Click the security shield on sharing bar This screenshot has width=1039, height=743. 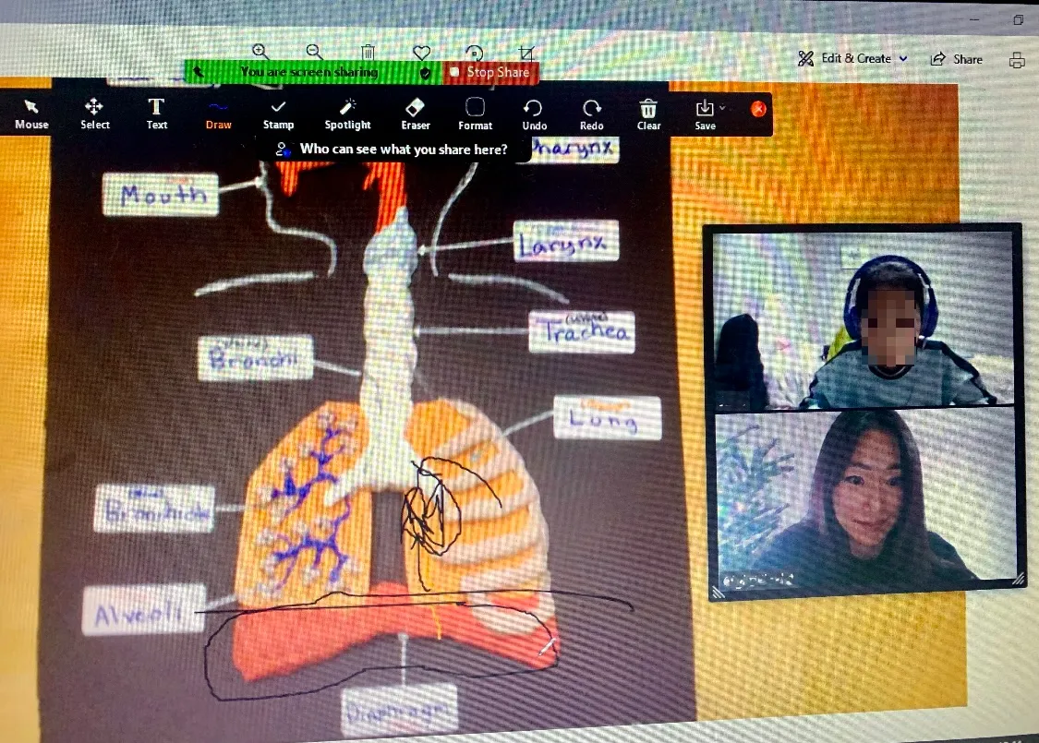click(x=426, y=73)
